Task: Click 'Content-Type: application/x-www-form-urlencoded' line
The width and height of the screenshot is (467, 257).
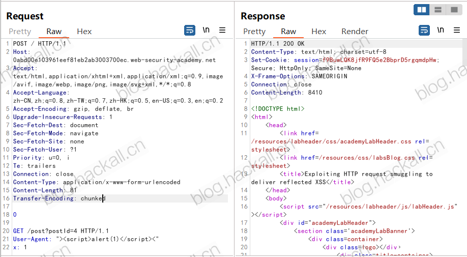Action: click(97, 182)
